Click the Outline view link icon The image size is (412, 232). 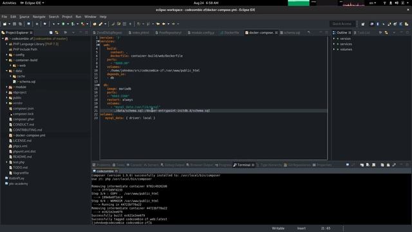tap(386, 33)
